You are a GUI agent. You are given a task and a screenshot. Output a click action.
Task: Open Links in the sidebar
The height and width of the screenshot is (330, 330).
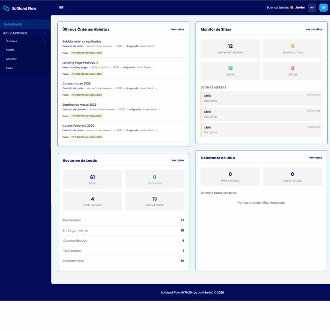coord(9,68)
